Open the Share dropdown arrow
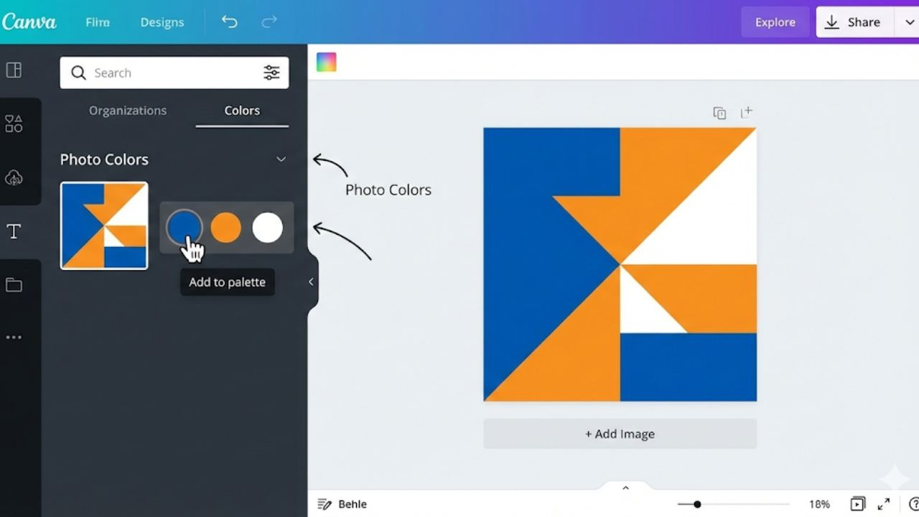The width and height of the screenshot is (919, 517). pos(909,22)
